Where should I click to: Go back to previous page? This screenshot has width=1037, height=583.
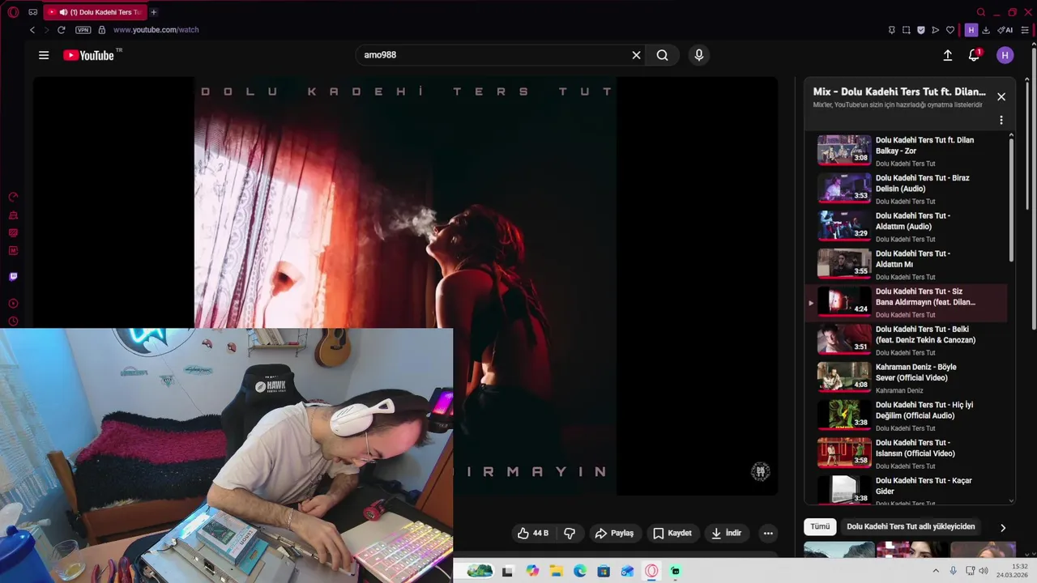[x=32, y=30]
